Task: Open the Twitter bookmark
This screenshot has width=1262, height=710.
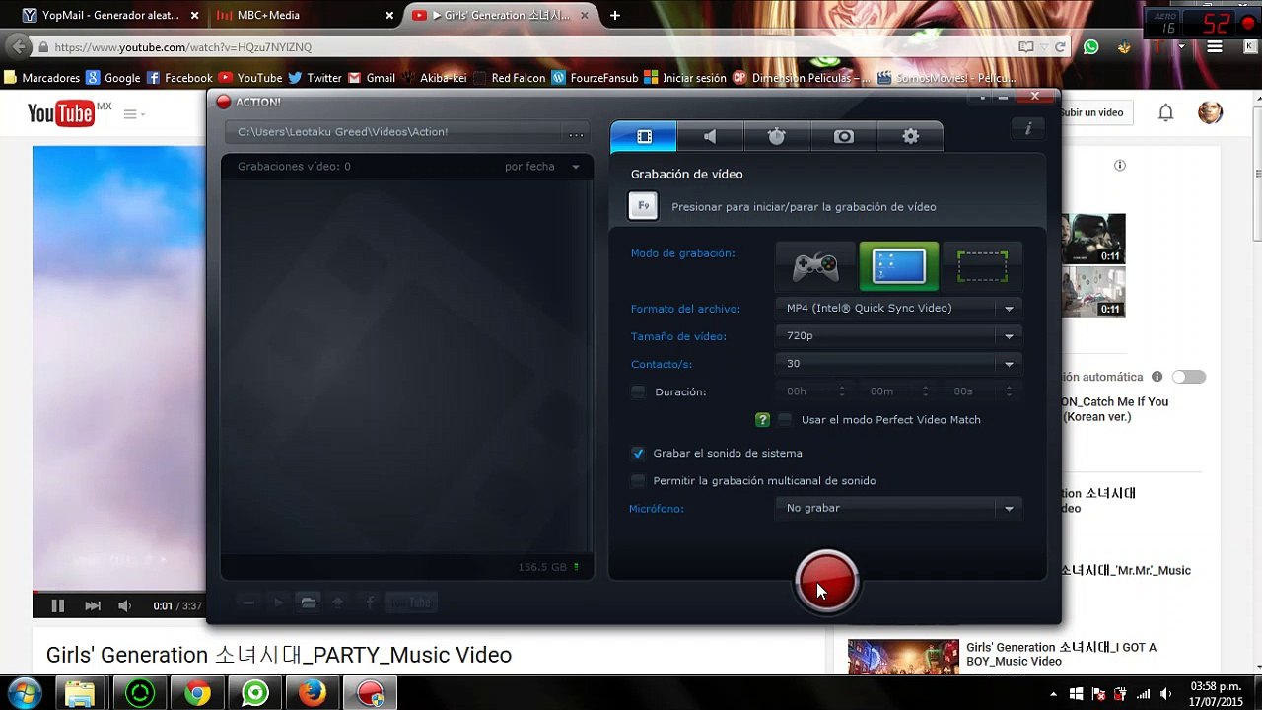Action: click(x=315, y=78)
